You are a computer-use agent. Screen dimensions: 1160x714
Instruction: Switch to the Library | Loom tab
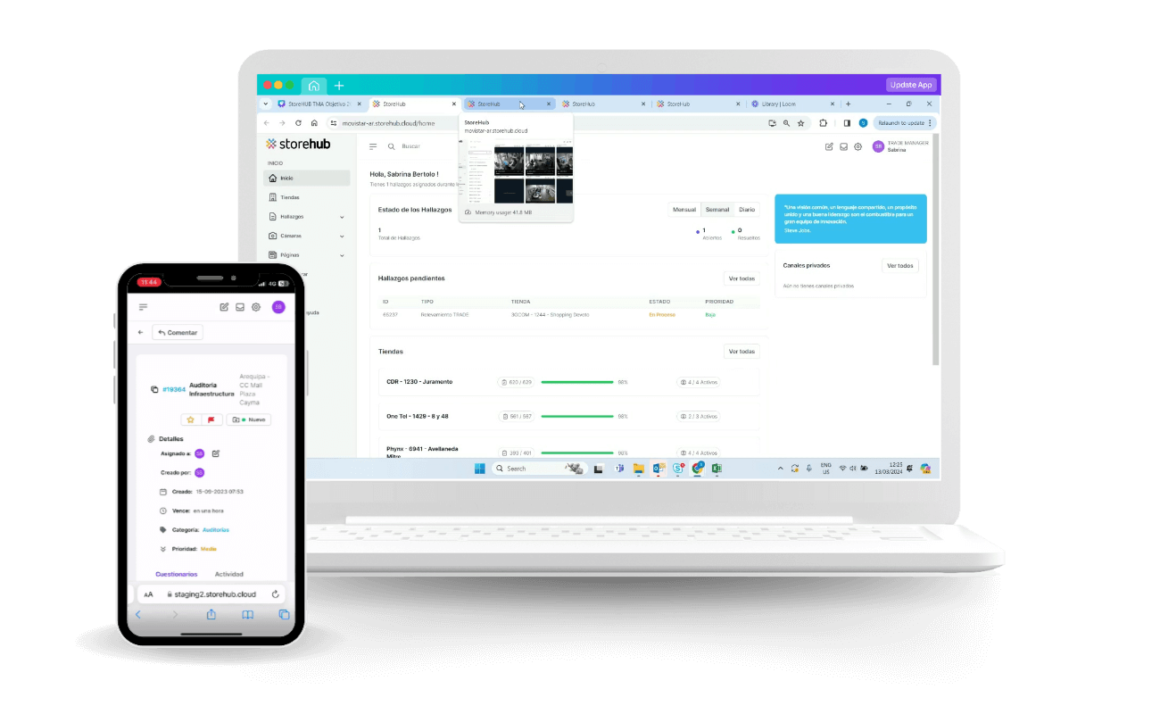point(791,104)
